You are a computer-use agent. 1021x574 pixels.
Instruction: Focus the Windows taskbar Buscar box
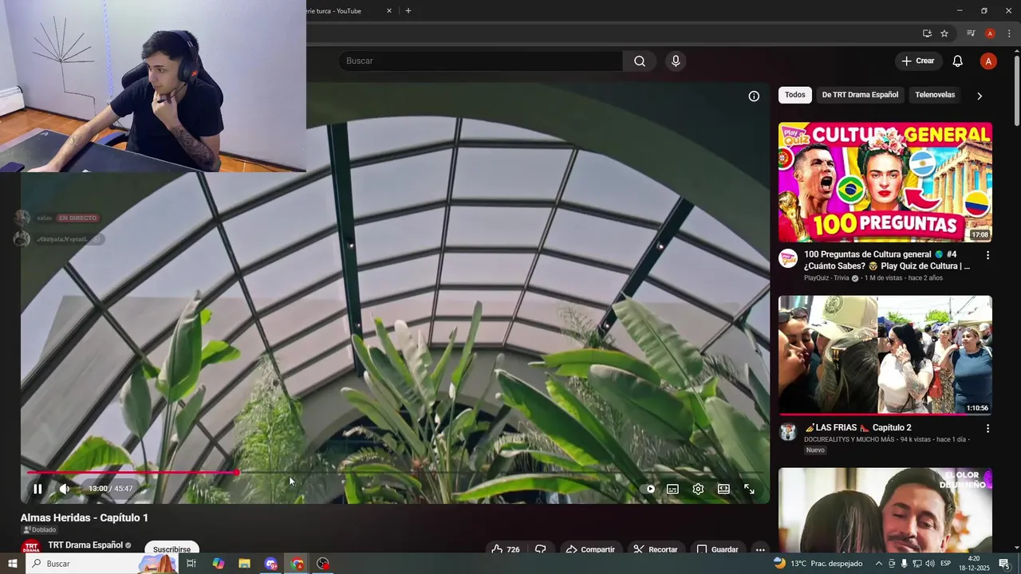coord(102,564)
